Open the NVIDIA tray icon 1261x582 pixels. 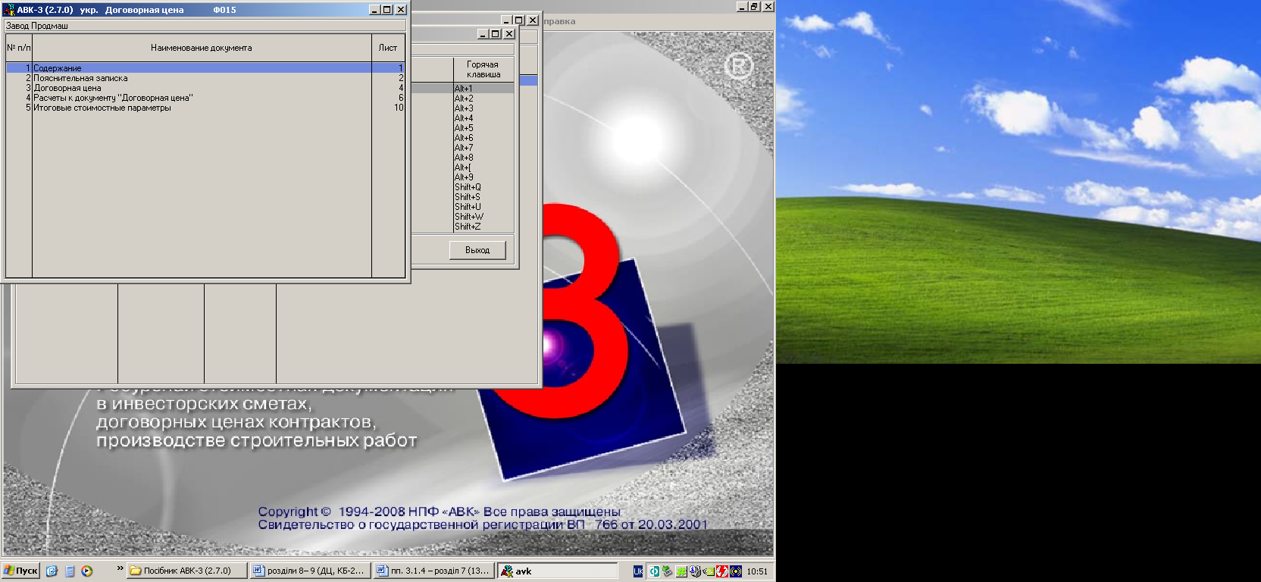coord(709,571)
